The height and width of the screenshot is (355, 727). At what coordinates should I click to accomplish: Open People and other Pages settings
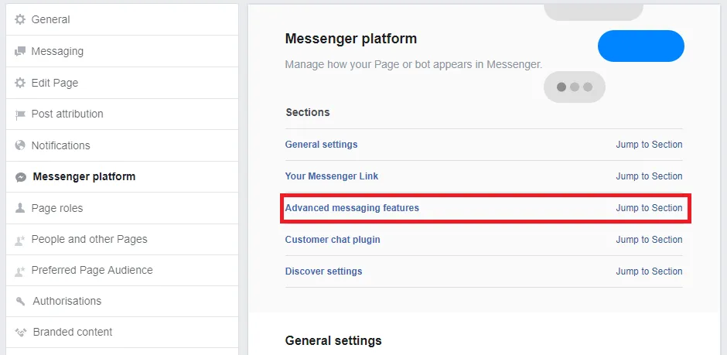89,239
